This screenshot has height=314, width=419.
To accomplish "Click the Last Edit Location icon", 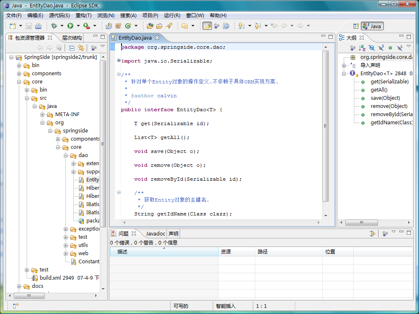I will (x=274, y=26).
